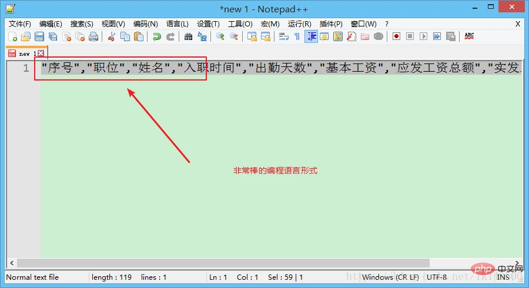Screen dimensions: 529x288
Task: Click the Save All icon
Action: [53, 36]
